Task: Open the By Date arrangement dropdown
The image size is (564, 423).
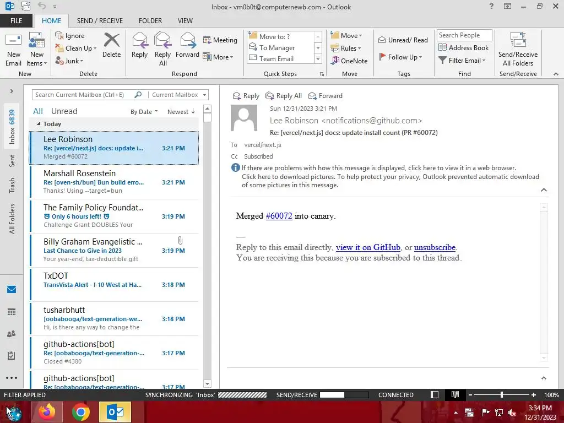Action: 144,111
